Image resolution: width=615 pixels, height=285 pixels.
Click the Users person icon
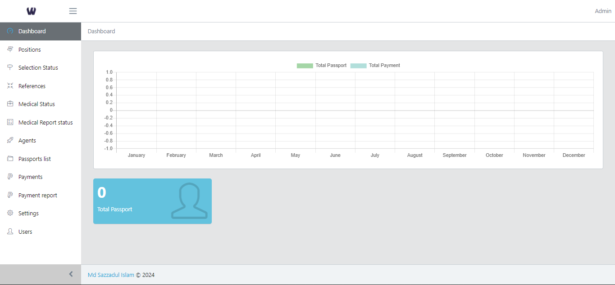click(x=10, y=232)
